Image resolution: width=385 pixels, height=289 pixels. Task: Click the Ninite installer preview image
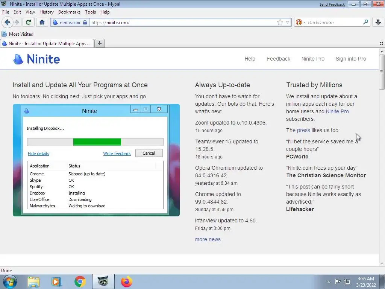coord(96,160)
